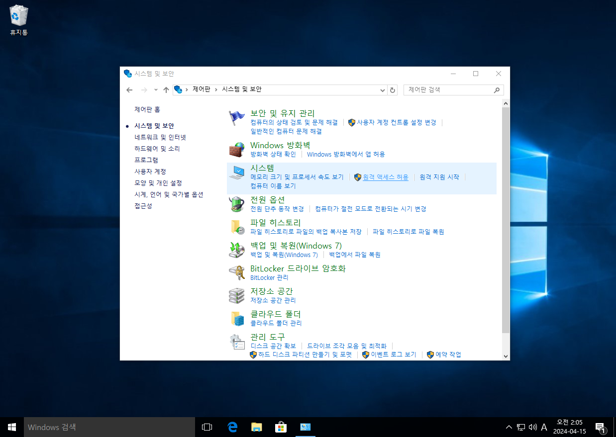
Task: Open 시계, 언어 및 국가별 옵션
Action: [169, 194]
